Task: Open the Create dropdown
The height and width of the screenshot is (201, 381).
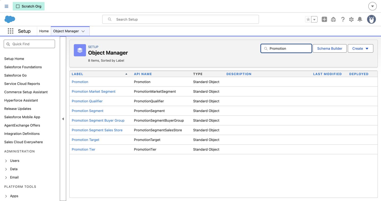Action: [x=360, y=48]
